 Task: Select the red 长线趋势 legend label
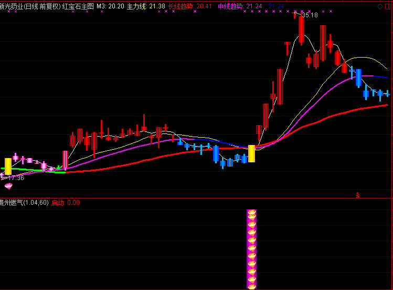(x=180, y=6)
